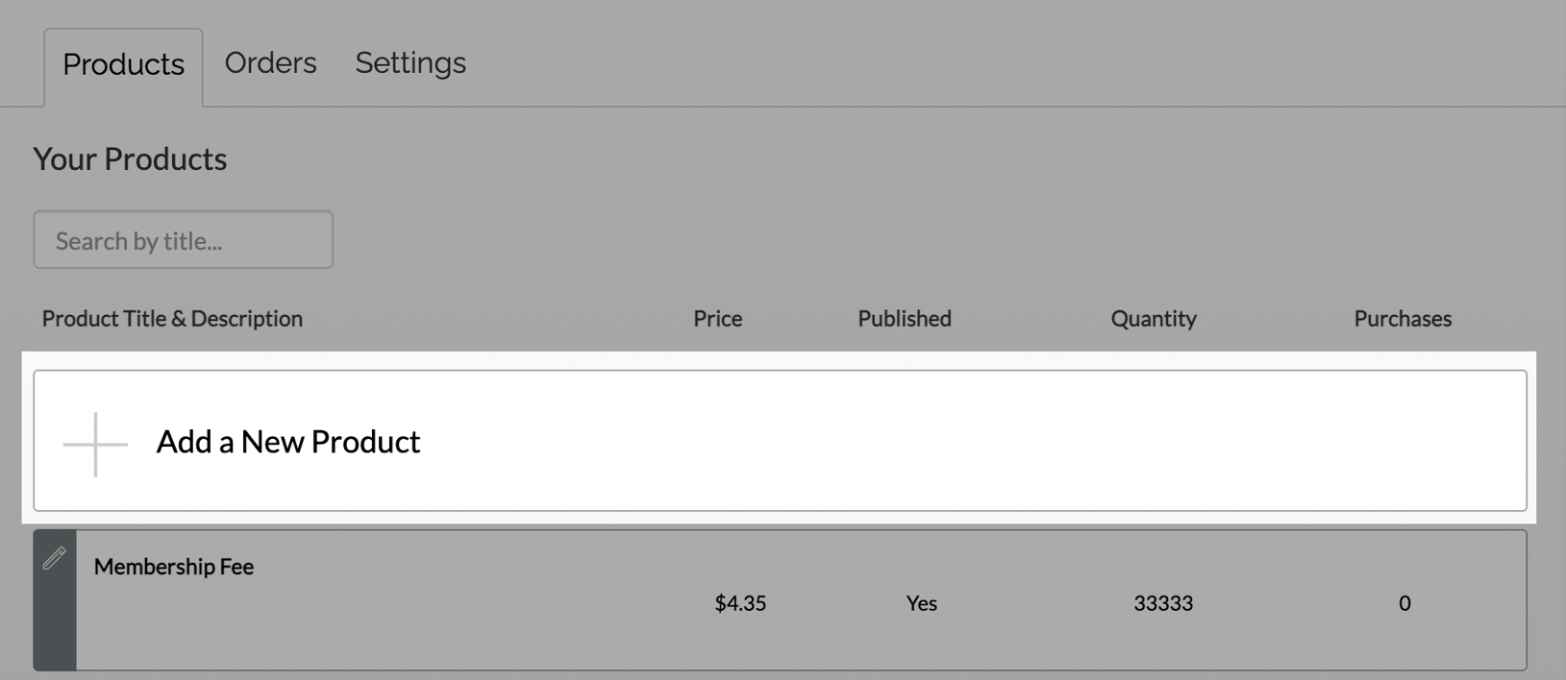Click the search by title field
The width and height of the screenshot is (1566, 680).
tap(183, 239)
